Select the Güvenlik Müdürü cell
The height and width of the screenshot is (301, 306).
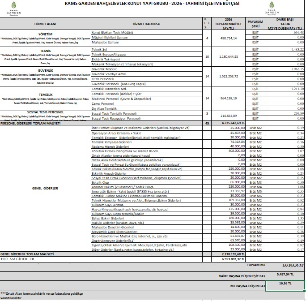[147, 69]
